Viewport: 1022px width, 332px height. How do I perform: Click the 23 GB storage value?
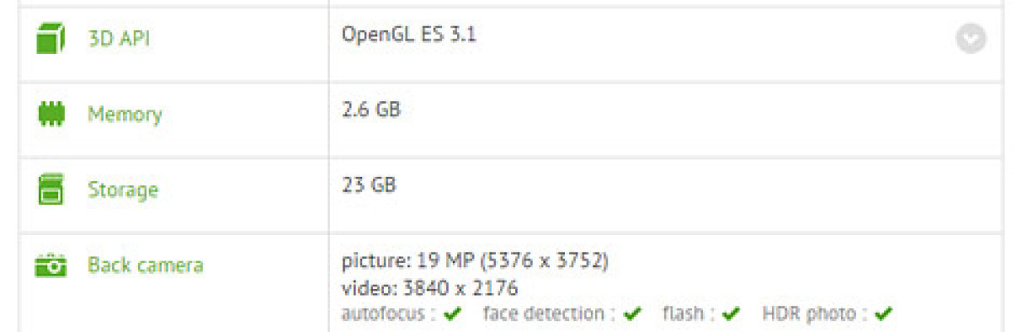[369, 184]
